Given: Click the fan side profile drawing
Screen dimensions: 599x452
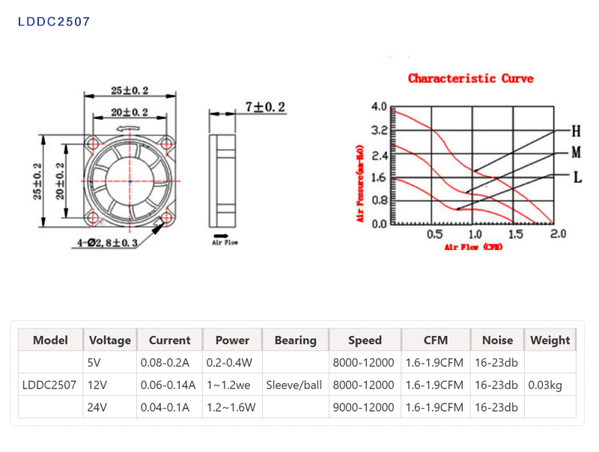Looking at the screenshot, I should [x=222, y=181].
